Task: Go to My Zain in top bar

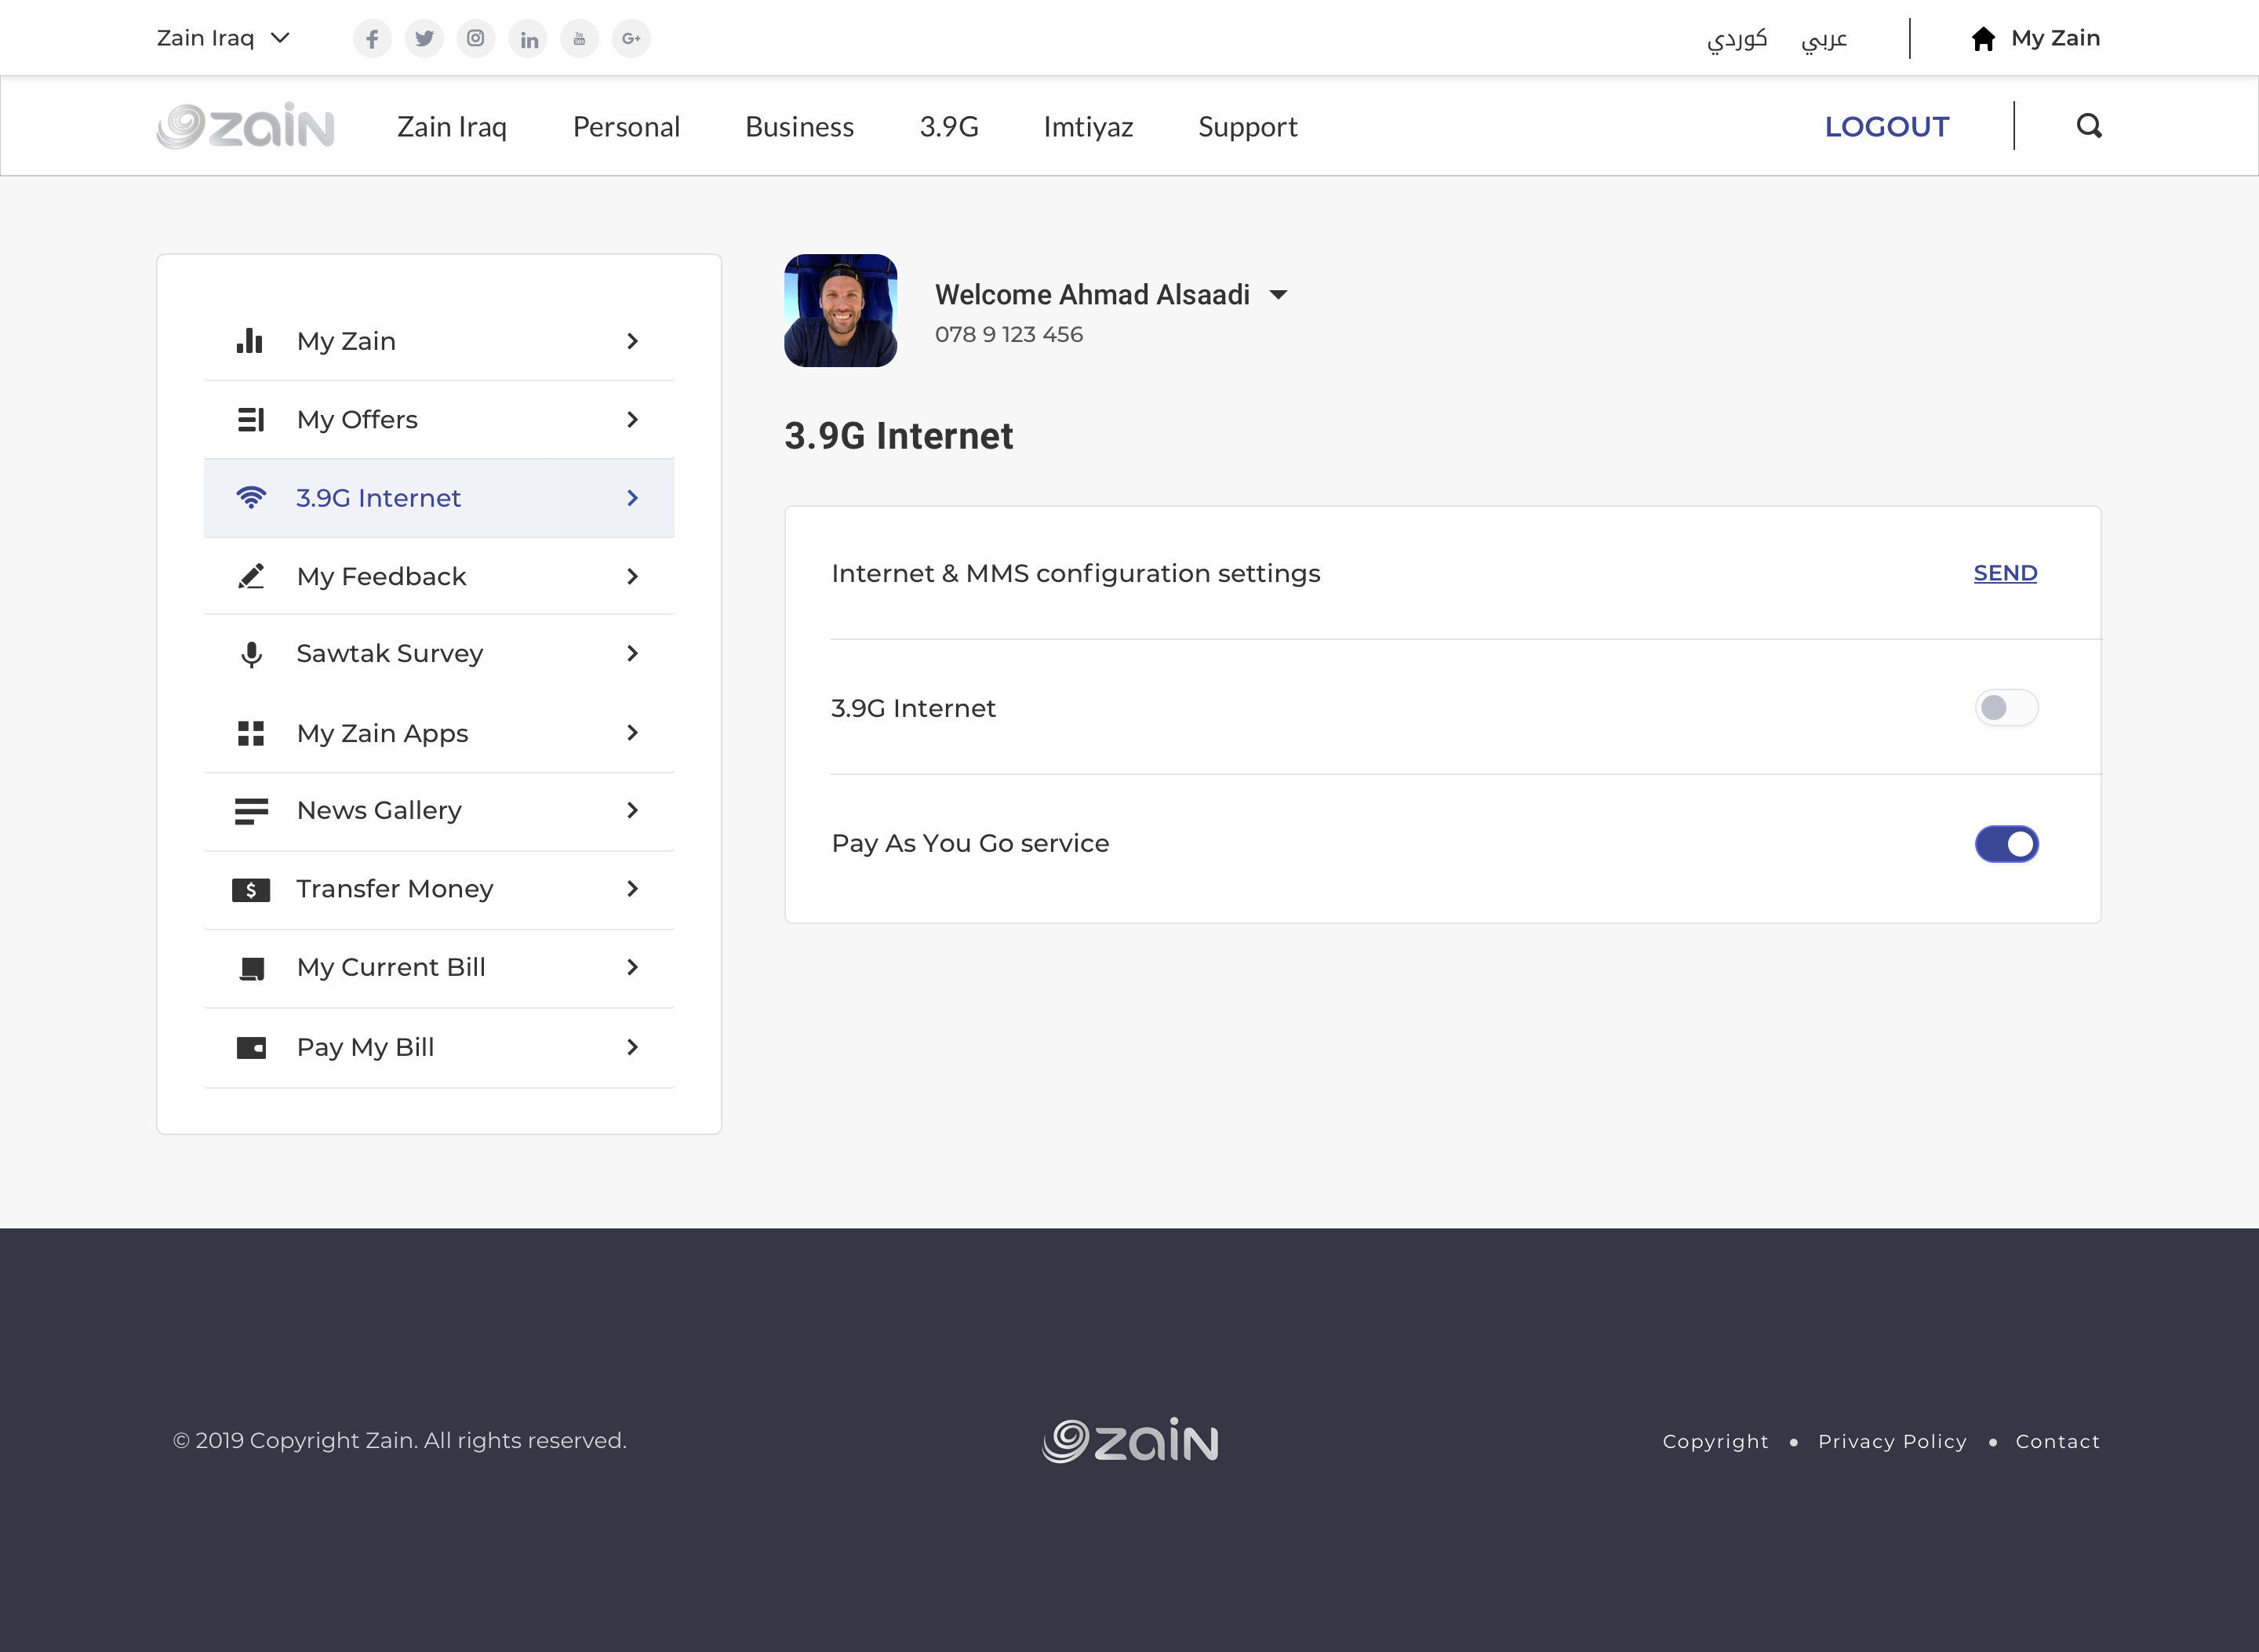Action: [x=2055, y=38]
